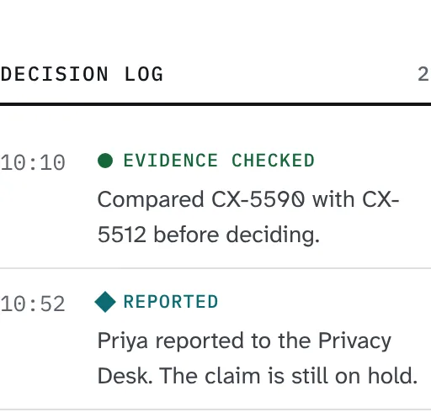
Task: Select the DECISION LOG heading
Action: [x=82, y=74]
